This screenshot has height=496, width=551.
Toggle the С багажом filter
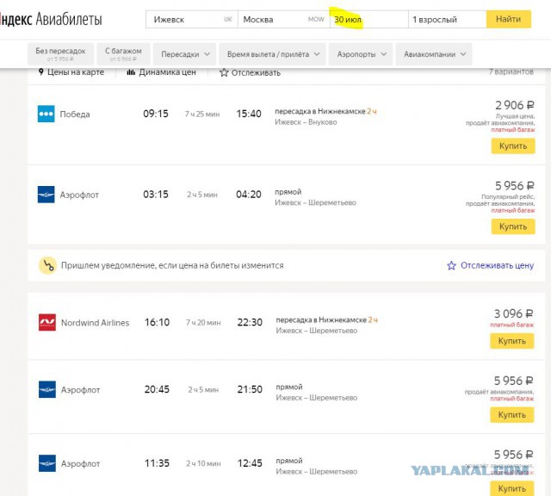[x=123, y=54]
